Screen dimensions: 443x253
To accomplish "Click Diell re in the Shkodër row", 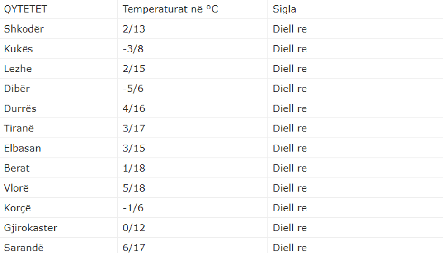I will (x=290, y=29).
